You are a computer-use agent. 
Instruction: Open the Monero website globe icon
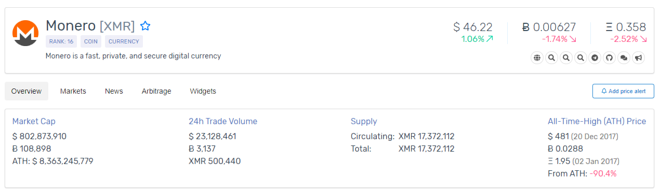coord(537,58)
